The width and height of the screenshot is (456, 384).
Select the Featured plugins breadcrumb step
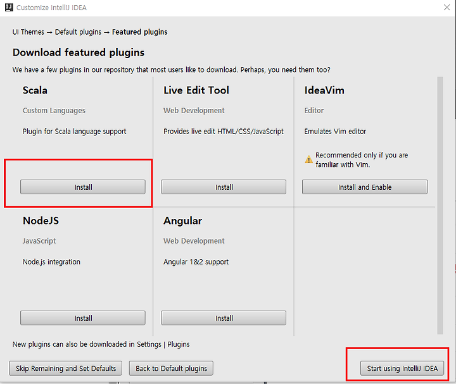point(140,32)
